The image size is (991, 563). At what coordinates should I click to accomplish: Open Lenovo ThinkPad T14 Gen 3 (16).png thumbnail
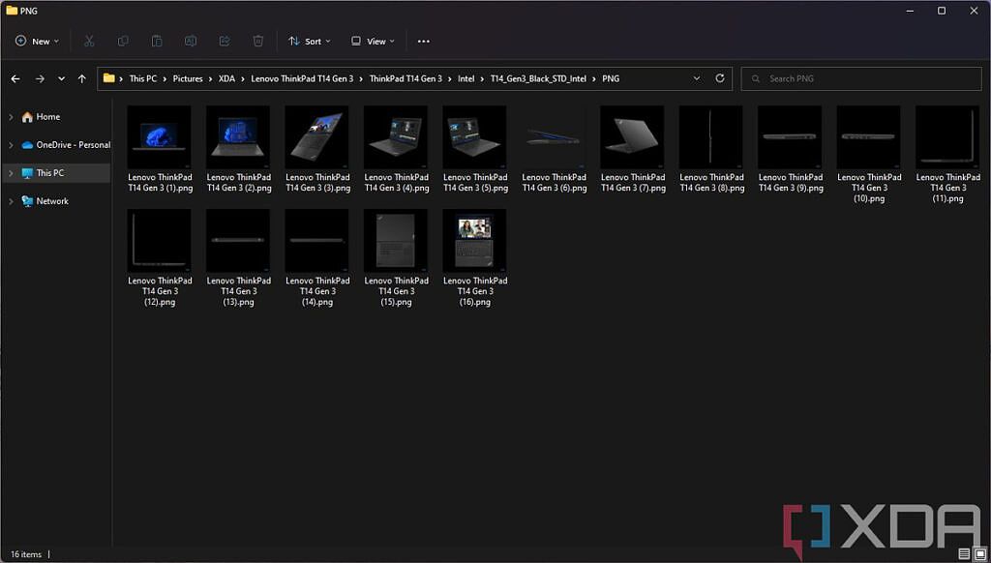473,238
